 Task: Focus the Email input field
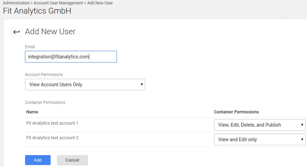tap(71, 57)
